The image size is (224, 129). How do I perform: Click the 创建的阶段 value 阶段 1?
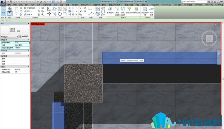point(22,70)
